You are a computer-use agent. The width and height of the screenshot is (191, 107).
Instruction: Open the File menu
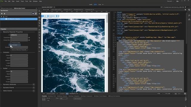click(x=6, y=1)
